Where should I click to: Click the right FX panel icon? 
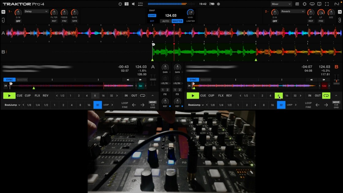point(340,12)
